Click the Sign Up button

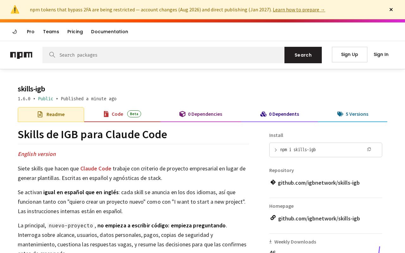(x=350, y=54)
